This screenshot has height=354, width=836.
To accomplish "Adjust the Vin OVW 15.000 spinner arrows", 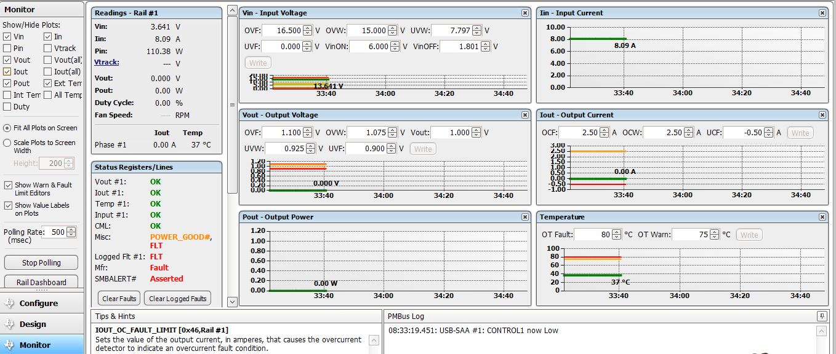I will coord(393,30).
